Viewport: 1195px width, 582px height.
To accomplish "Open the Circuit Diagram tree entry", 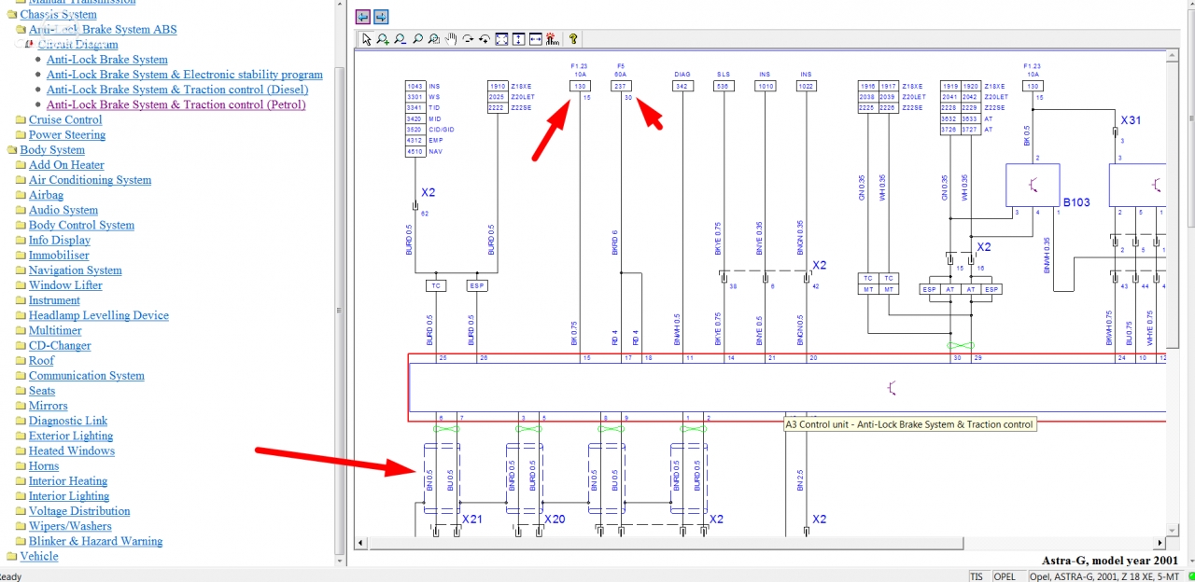I will tap(77, 44).
